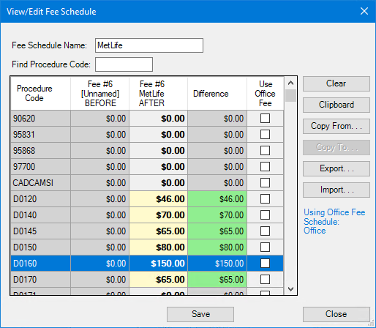The width and height of the screenshot is (376, 328).
Task: Check Use Office Fee for D0120
Action: point(265,199)
